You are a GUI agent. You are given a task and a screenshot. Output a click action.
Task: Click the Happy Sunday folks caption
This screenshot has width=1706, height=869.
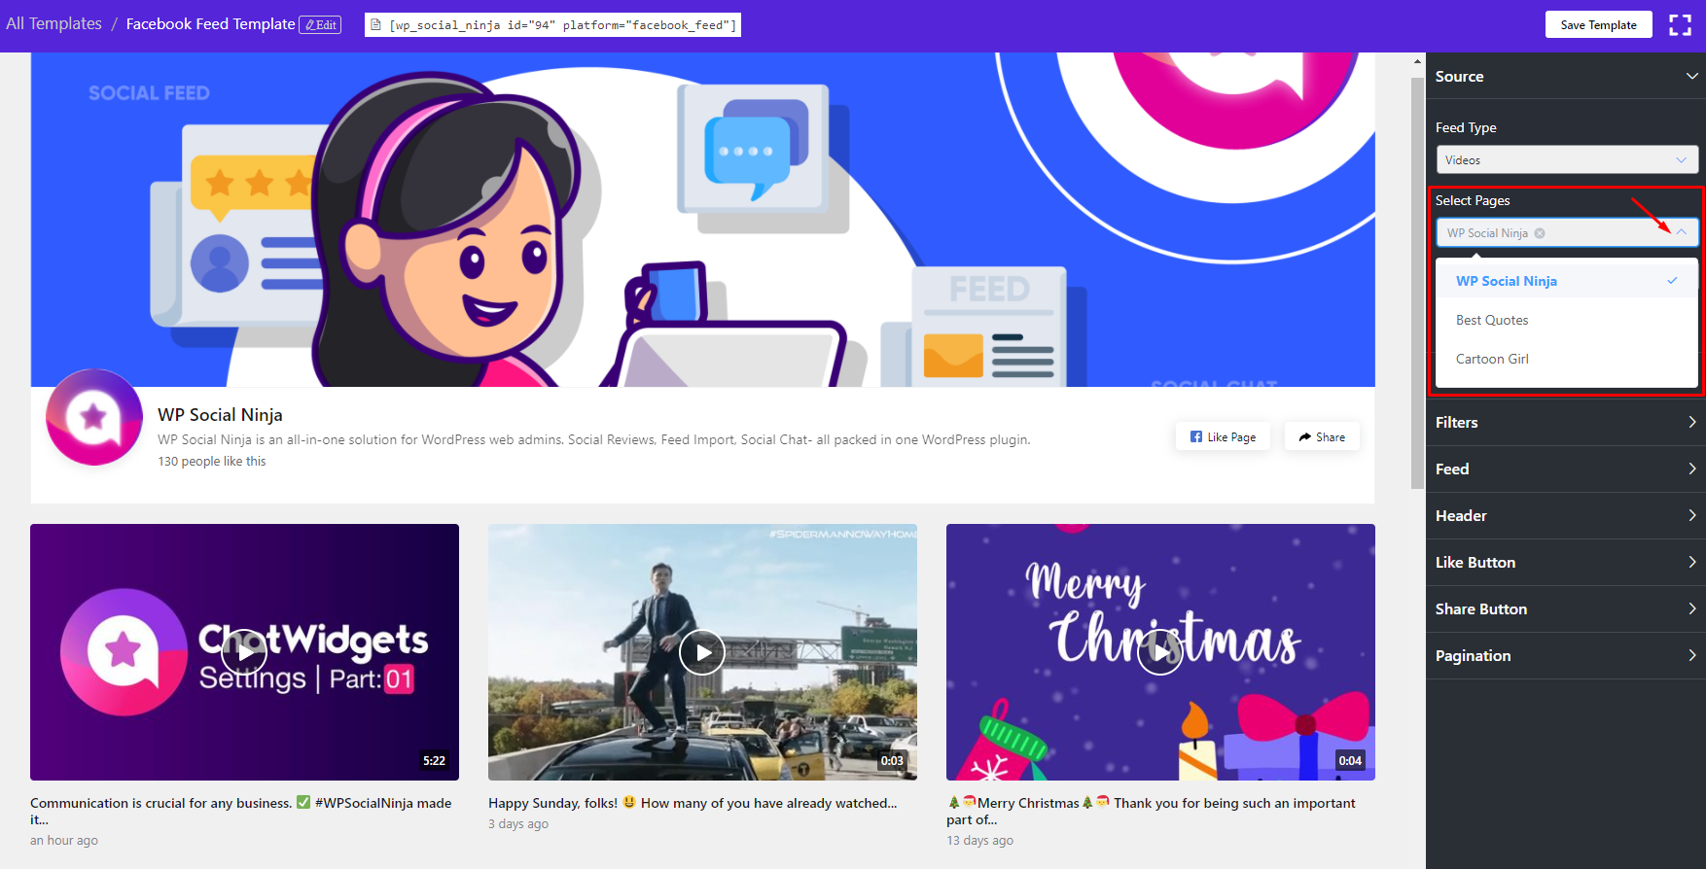693,803
